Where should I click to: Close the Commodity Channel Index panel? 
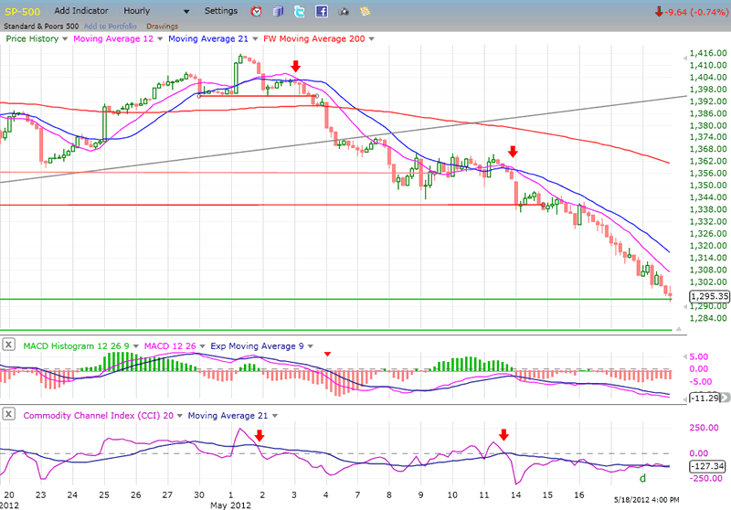8,416
